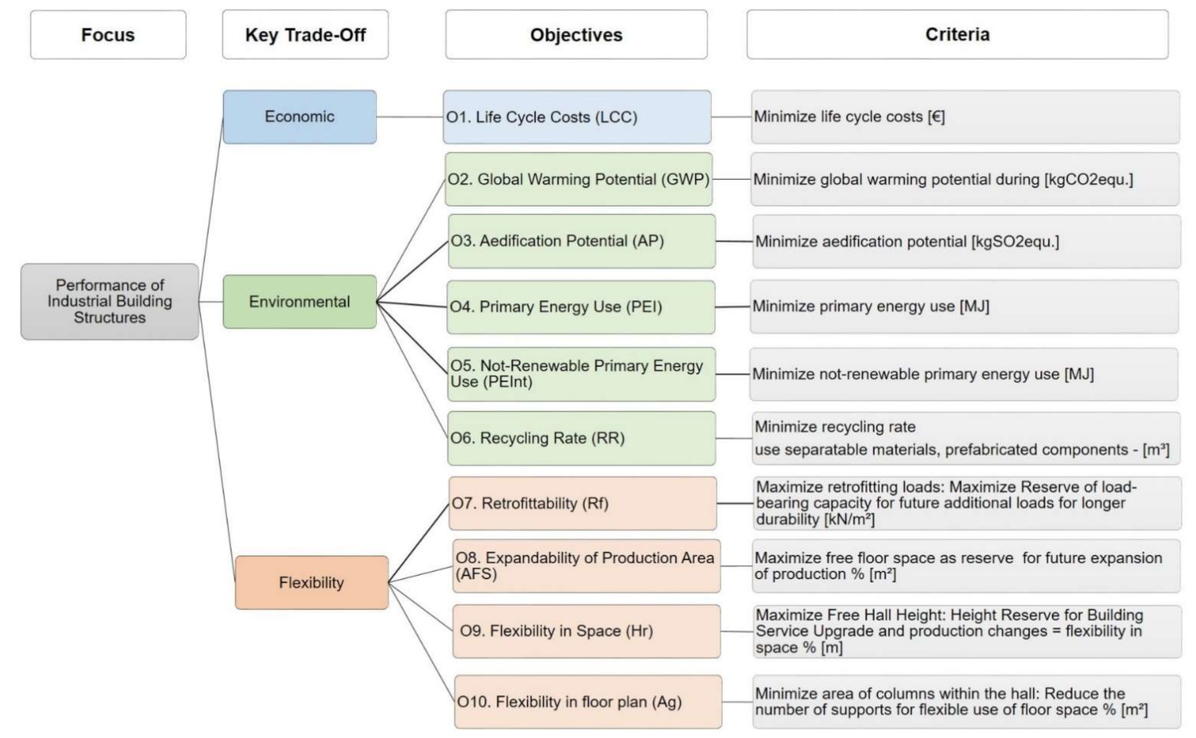Select Minimize primary energy use [MJ] criterion
1196x738 pixels.
pyautogui.click(x=963, y=307)
